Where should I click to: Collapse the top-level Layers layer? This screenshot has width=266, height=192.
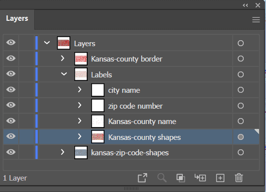coord(47,43)
